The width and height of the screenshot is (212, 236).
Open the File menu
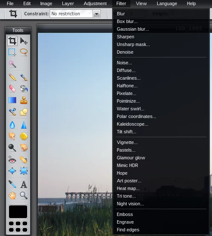[x=10, y=3]
